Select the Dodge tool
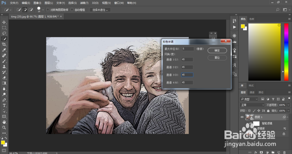292x154 pixels. [x=4, y=94]
